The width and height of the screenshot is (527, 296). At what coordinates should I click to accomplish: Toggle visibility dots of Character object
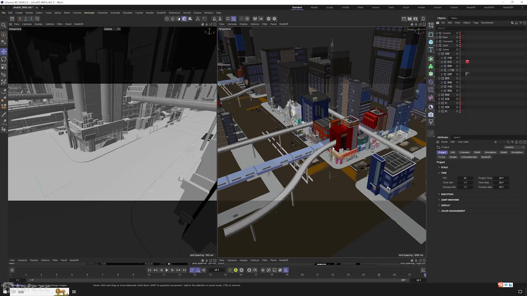pyautogui.click(x=460, y=41)
